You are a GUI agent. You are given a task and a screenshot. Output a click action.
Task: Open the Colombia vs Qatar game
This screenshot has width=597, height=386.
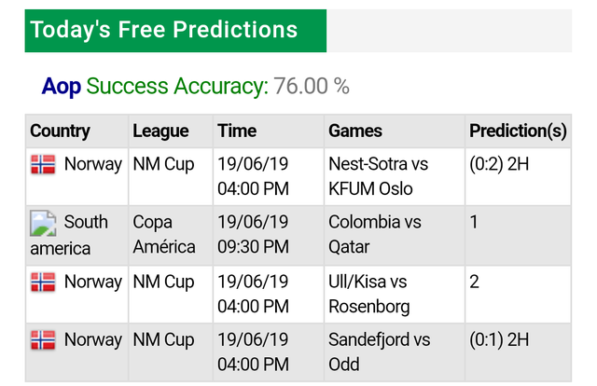(374, 235)
